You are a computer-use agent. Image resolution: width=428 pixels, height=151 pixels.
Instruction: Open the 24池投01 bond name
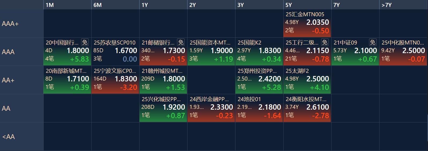(249, 99)
